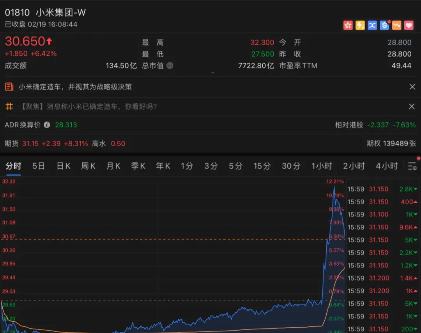This screenshot has width=421, height=333.
Task: Switch to the 年K chart tab
Action: click(163, 166)
